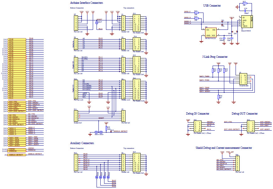Viewport: 273px width, 189px height.
Task: Click solder bridge SB18
Action: (x=96, y=132)
